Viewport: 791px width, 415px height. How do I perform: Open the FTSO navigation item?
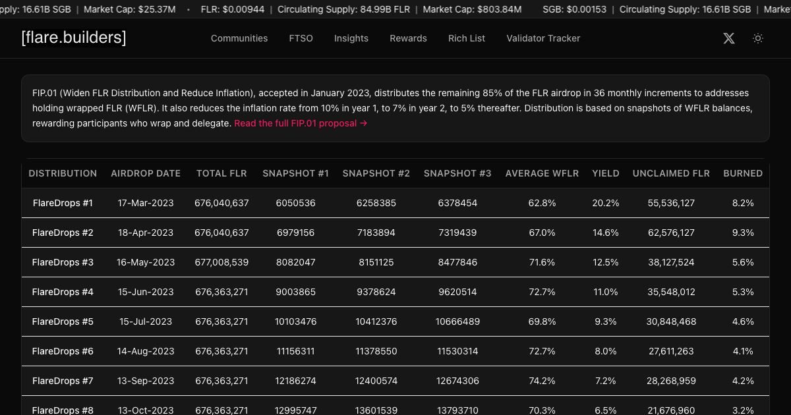(301, 38)
